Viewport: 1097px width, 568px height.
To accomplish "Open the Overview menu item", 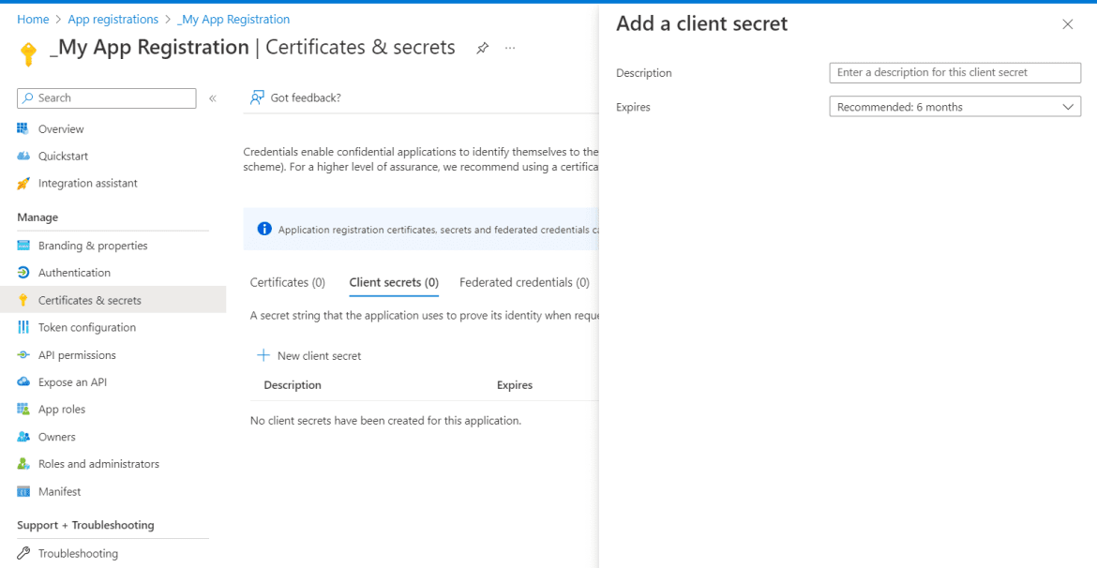I will coord(61,128).
